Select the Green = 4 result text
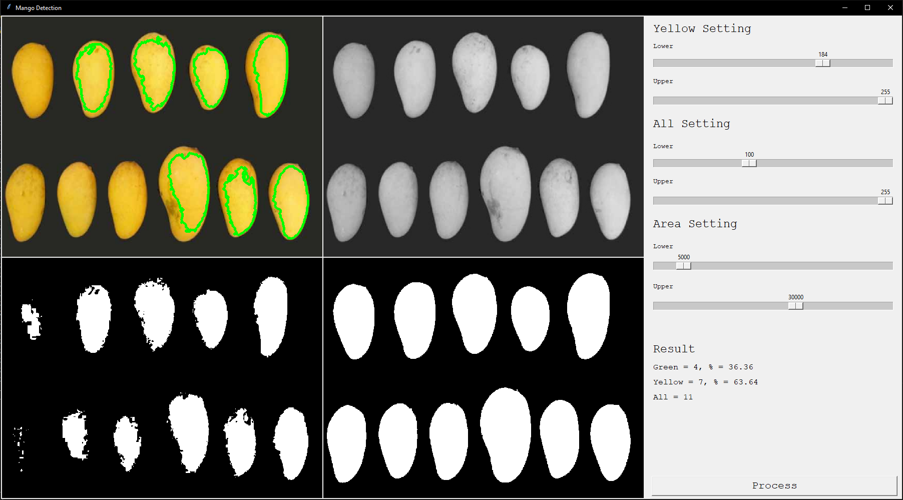Image resolution: width=903 pixels, height=500 pixels. [x=703, y=367]
